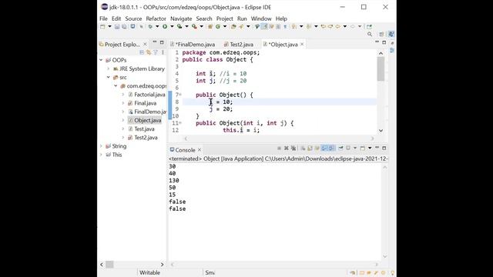The height and width of the screenshot is (277, 493).
Task: Select Factorial.java in Project Explorer
Action: (149, 95)
